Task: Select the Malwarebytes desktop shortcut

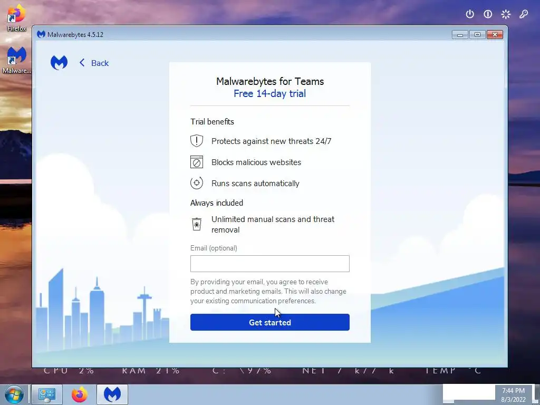Action: point(16,60)
